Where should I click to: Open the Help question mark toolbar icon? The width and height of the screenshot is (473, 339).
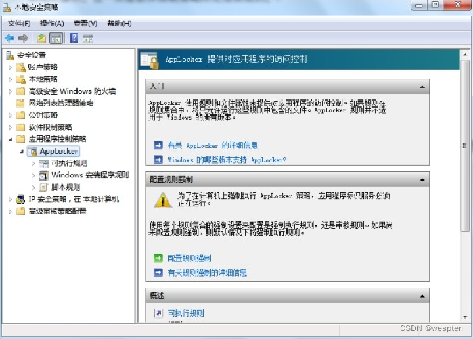pos(74,38)
